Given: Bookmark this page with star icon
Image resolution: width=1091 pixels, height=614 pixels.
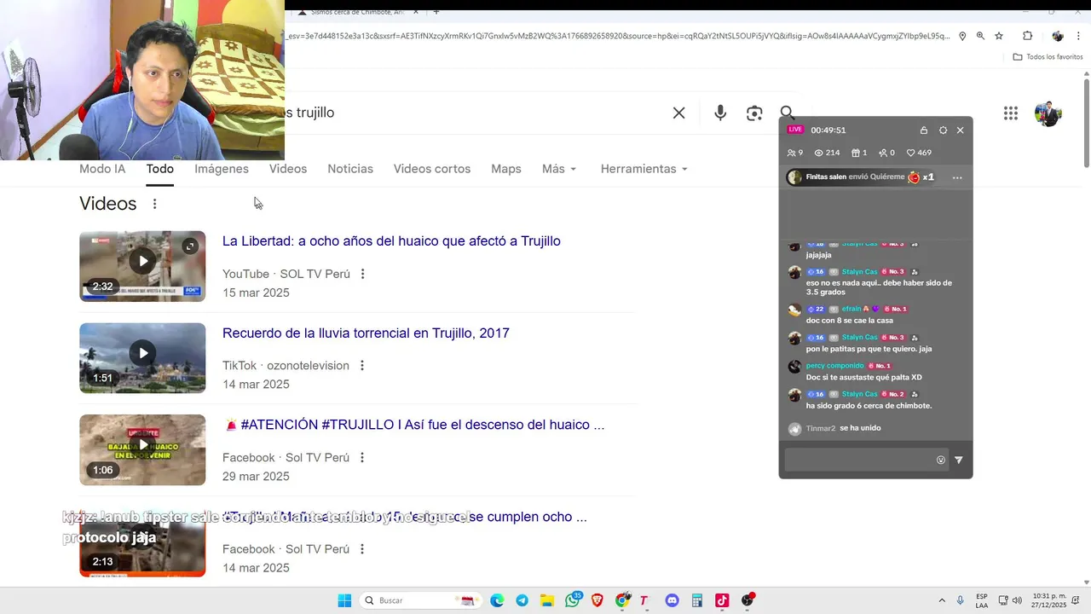Looking at the screenshot, I should tap(999, 36).
